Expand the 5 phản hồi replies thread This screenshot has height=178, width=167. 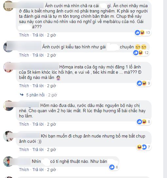[35, 95]
